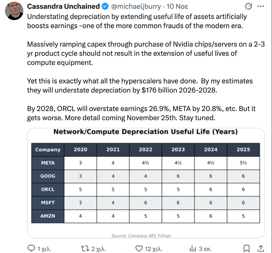Click the reply speech bubble icon

tap(31, 248)
